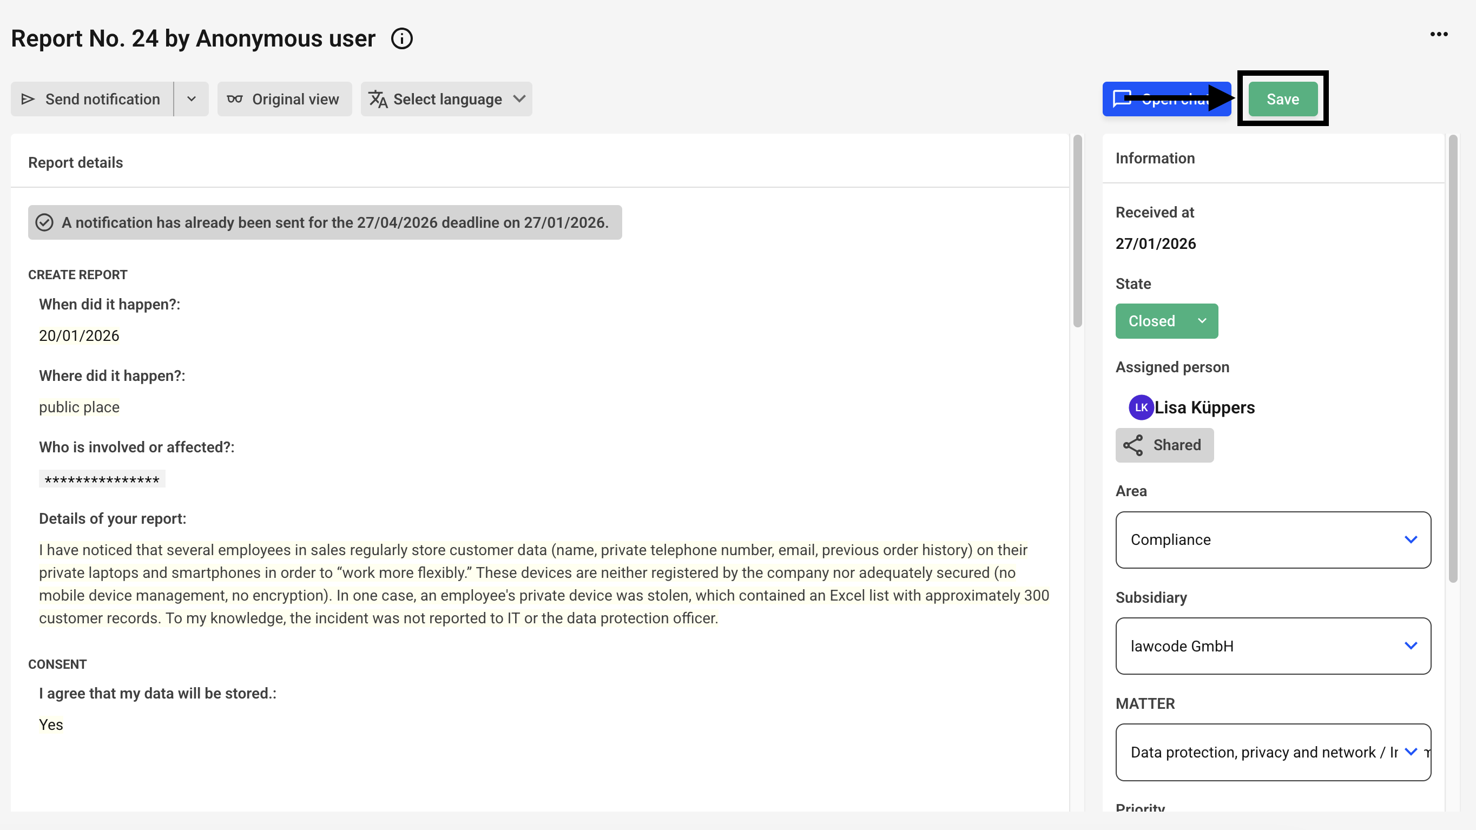Click the Shared button with share icon

1164,445
